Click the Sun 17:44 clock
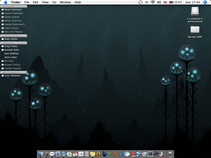211x158 pixels. point(193,2)
